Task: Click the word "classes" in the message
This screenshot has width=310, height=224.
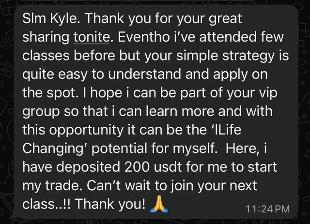Action: [x=46, y=56]
